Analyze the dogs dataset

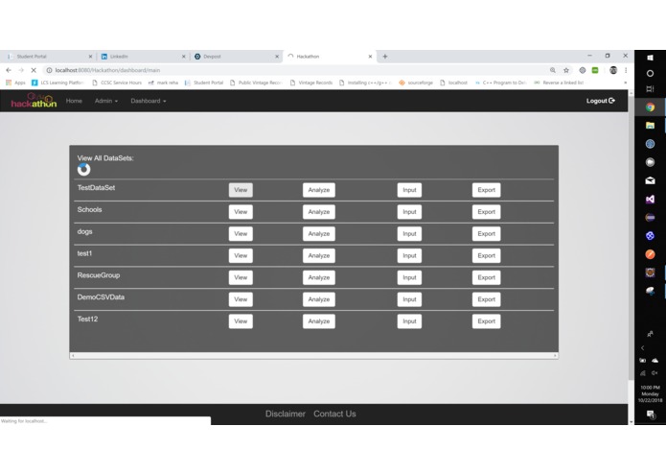[x=318, y=234]
